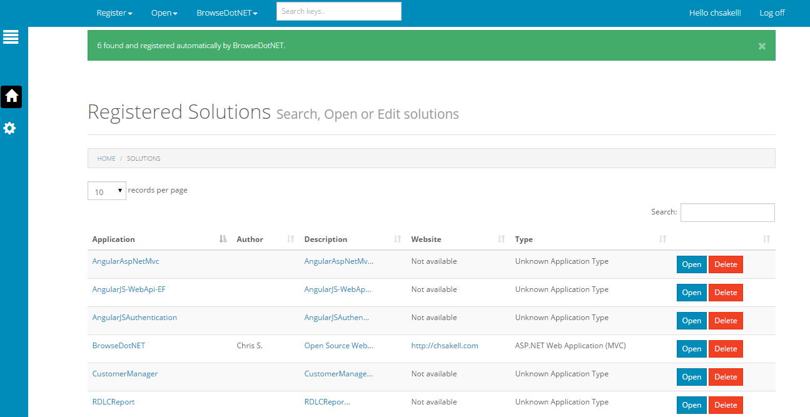The width and height of the screenshot is (810, 417).
Task: Open the BrowseDotNET dropdown menu
Action: pyautogui.click(x=226, y=13)
